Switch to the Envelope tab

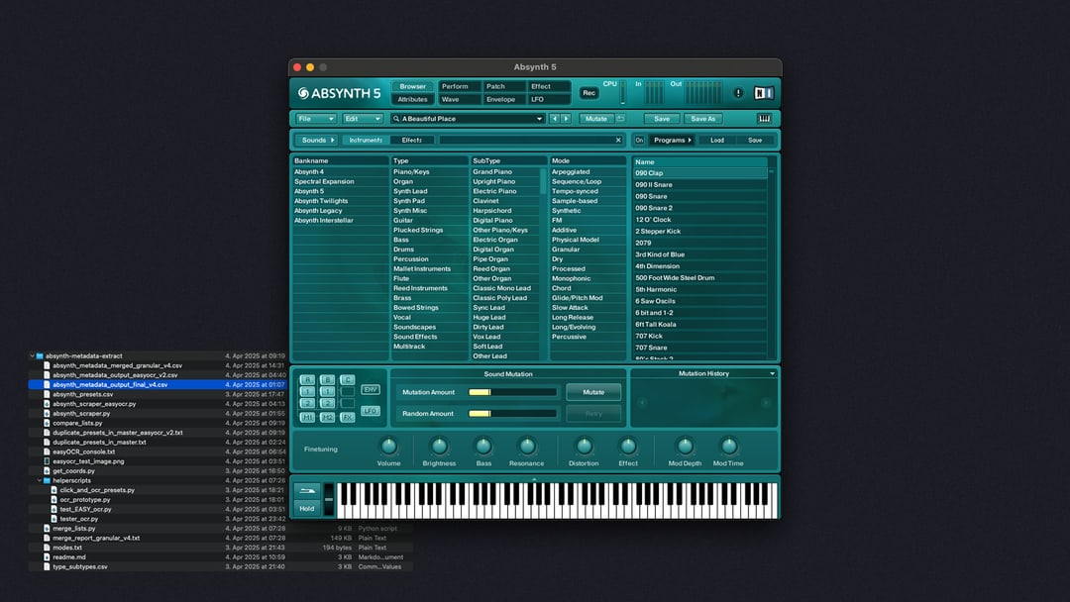tap(501, 100)
